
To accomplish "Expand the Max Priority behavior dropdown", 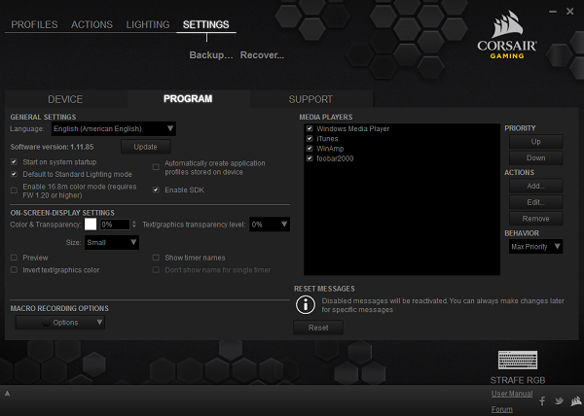I will click(x=535, y=247).
